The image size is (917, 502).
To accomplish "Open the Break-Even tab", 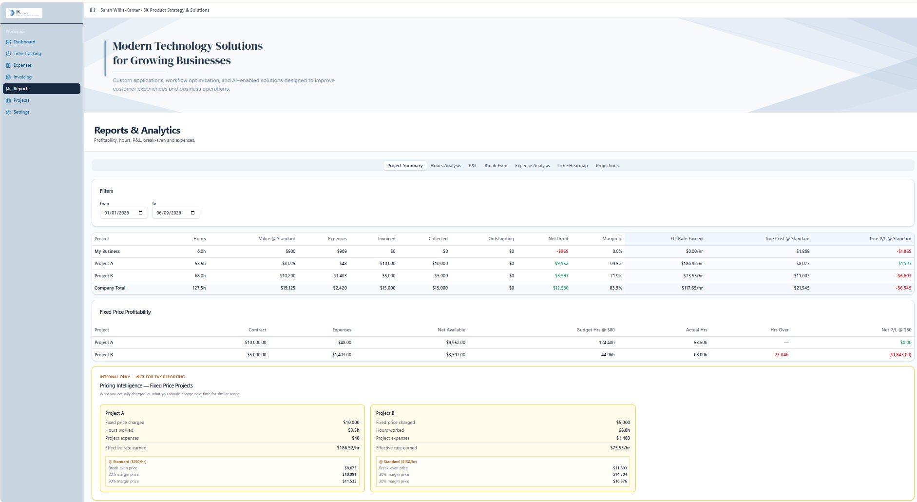I will (496, 166).
